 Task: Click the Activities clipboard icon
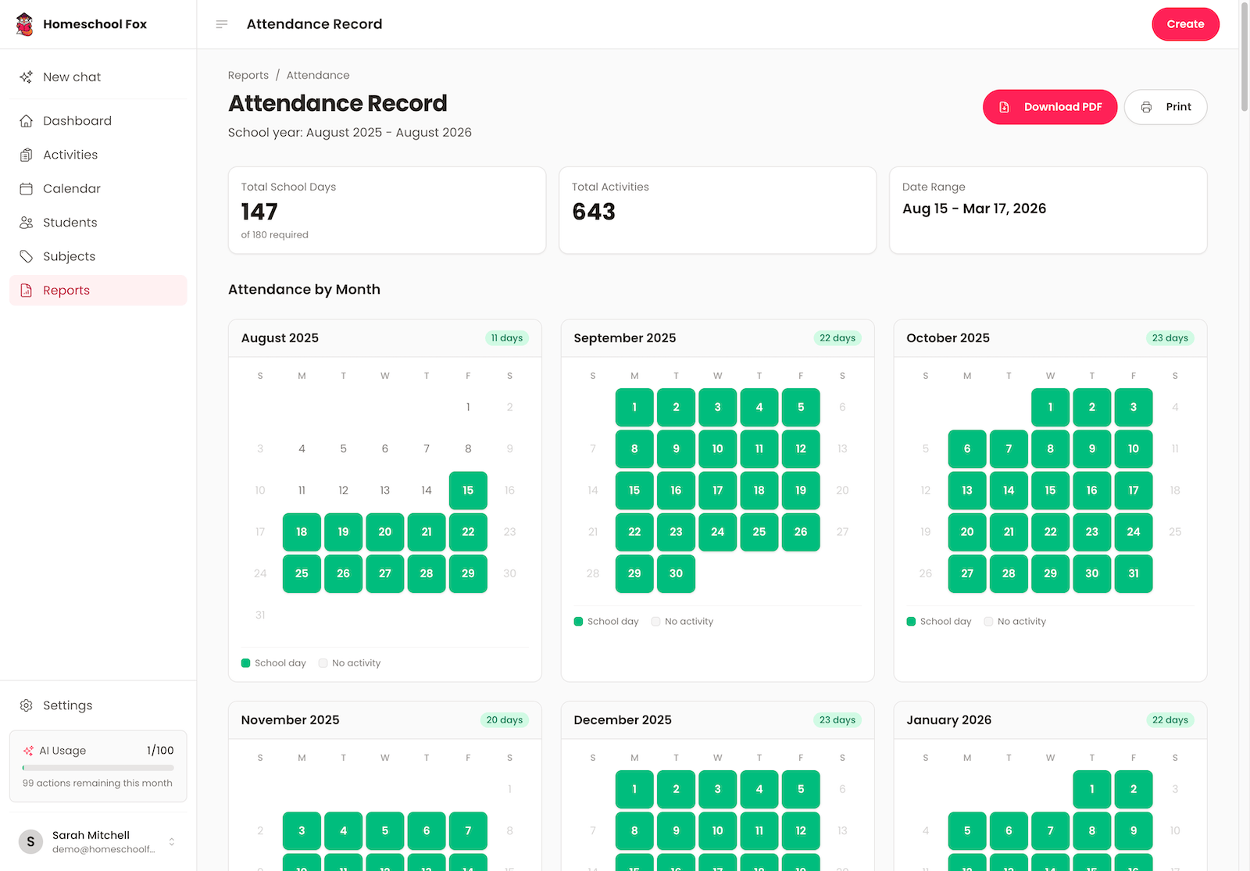[27, 155]
